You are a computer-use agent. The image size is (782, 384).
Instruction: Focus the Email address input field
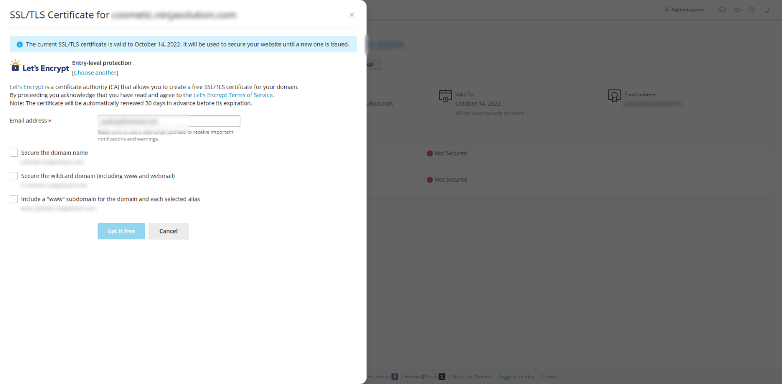[169, 121]
